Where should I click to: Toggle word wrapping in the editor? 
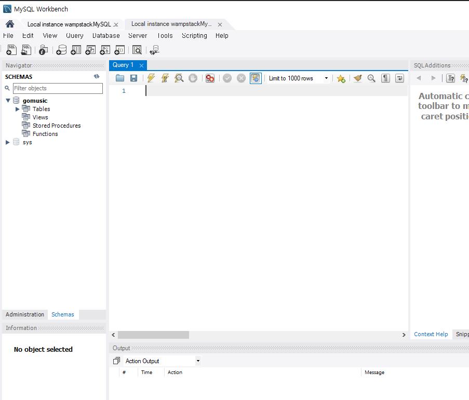tap(399, 78)
